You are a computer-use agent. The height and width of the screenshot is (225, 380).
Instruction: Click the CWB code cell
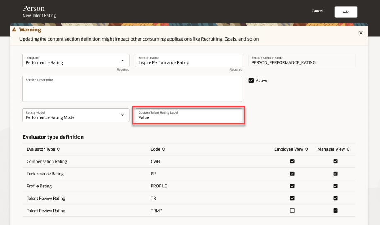155,161
